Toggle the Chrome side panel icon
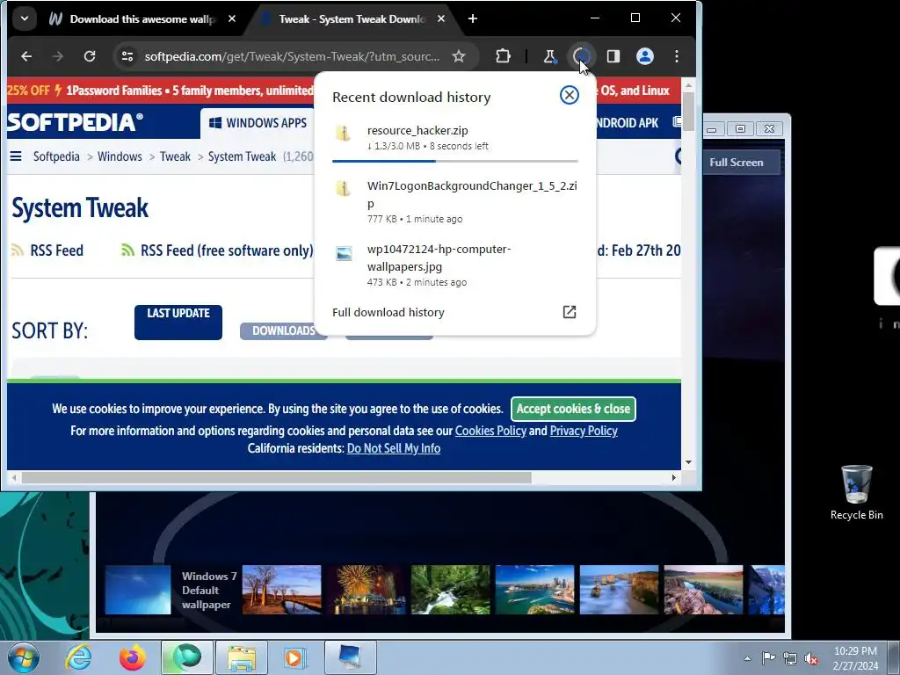 613,56
